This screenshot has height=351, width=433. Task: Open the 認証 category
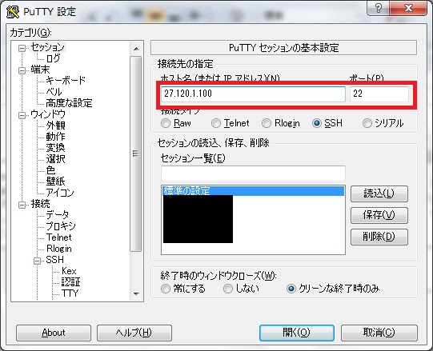pyautogui.click(x=70, y=282)
